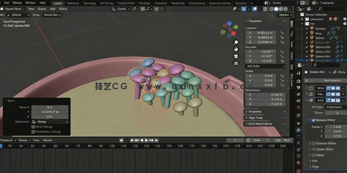This screenshot has height=173, width=347.
Task: Switch to the Sculpting workspace tab
Action: [90, 3]
